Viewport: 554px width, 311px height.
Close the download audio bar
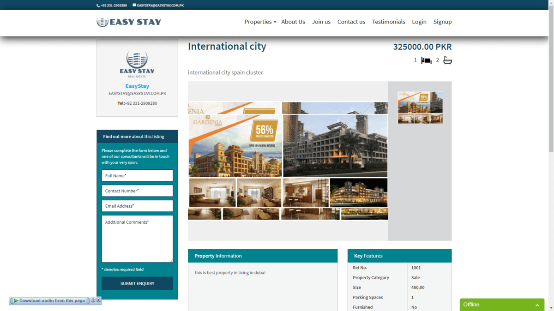98,300
